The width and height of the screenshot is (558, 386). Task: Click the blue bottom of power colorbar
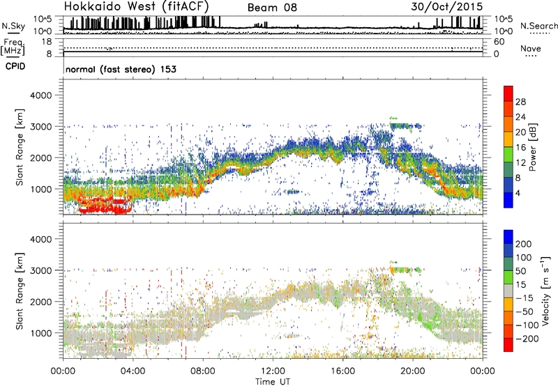(x=508, y=200)
